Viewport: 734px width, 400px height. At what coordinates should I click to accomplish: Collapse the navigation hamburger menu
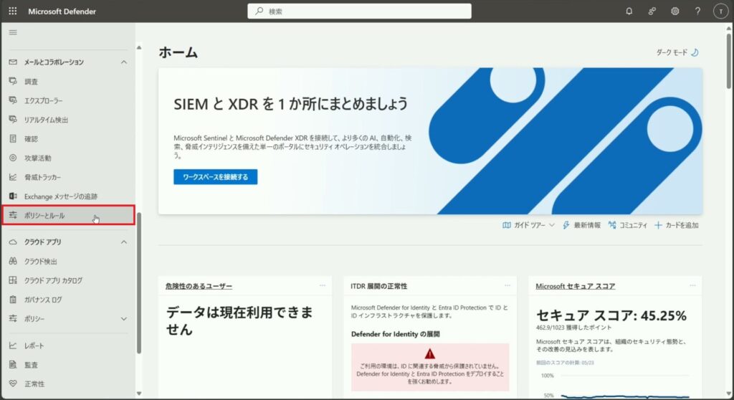(x=13, y=32)
